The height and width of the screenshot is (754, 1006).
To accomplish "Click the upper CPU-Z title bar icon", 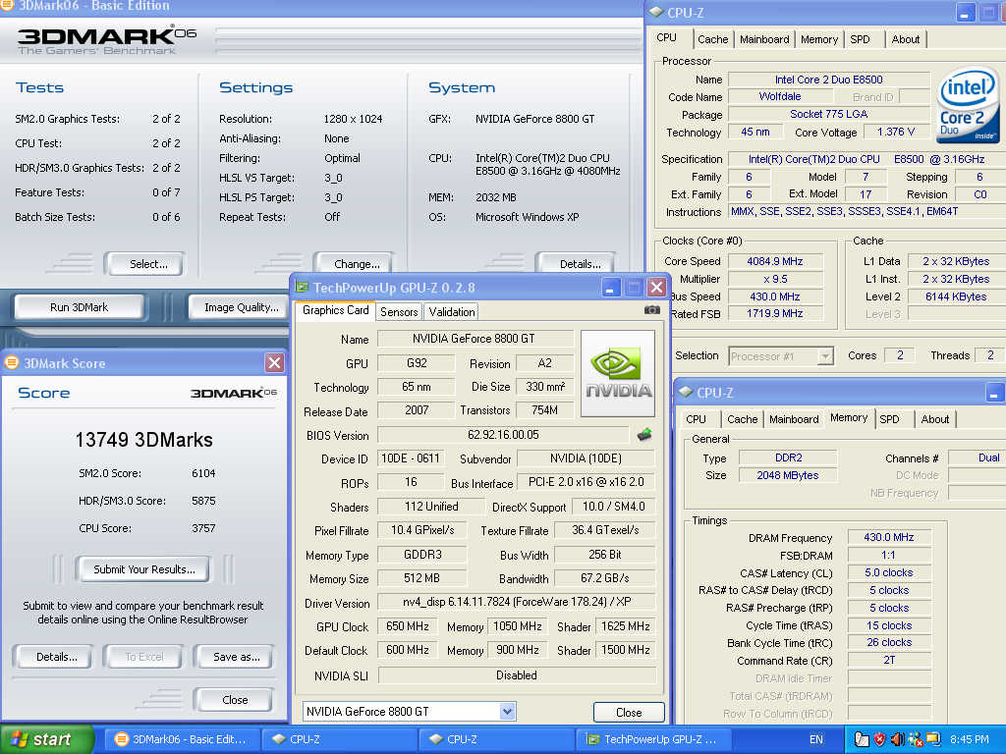I will pos(656,12).
